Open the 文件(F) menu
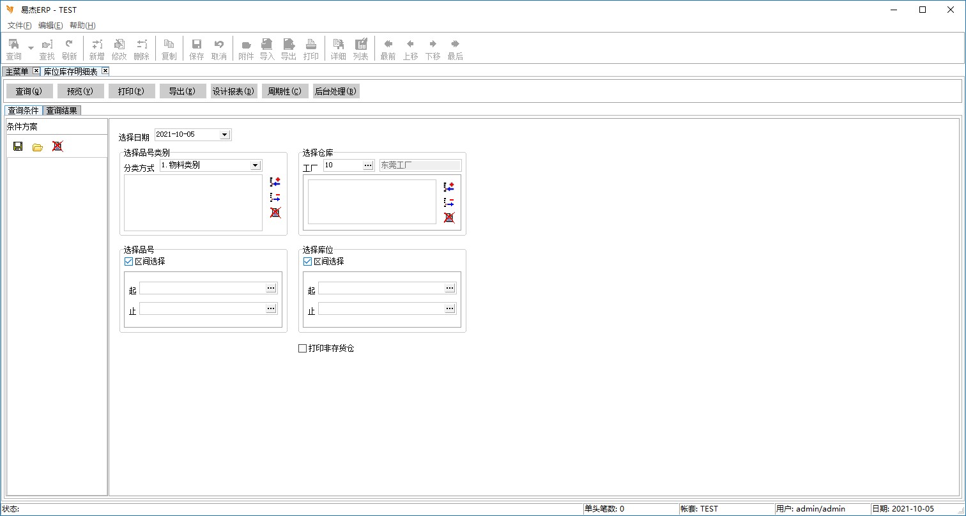Viewport: 966px width, 516px height. pos(19,26)
